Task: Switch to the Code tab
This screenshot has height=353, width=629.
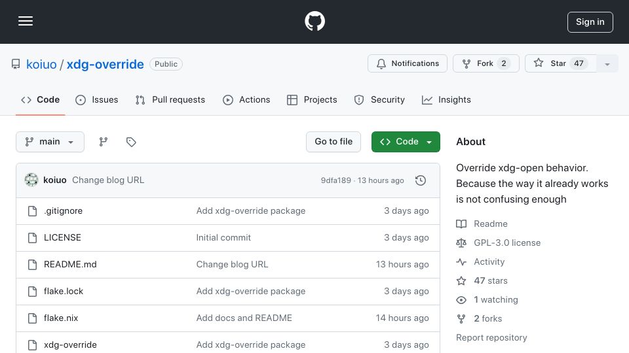Action: [41, 99]
